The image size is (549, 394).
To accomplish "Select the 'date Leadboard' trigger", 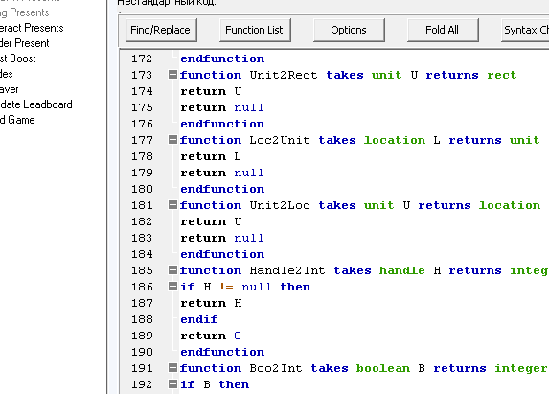I will (36, 104).
